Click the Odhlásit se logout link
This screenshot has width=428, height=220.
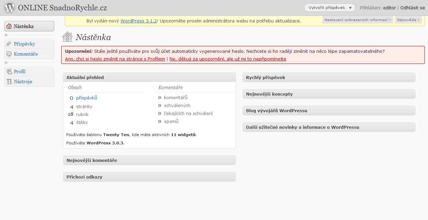[412, 8]
